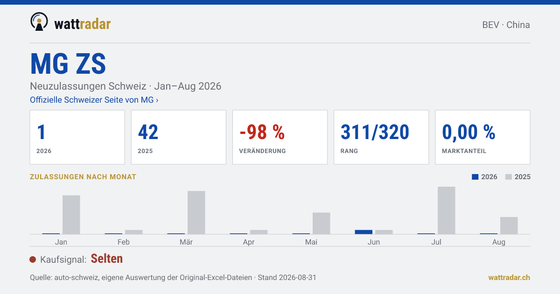560x294 pixels.
Task: Select the 2026 registrations card showing 1
Action: 77,137
